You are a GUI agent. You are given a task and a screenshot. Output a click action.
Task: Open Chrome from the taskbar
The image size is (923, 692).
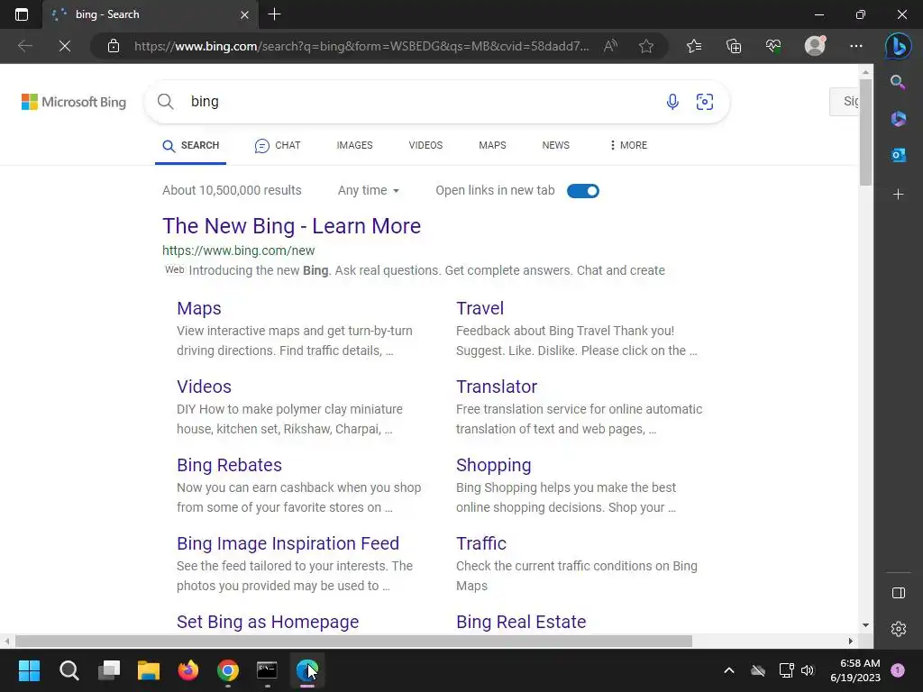[228, 670]
